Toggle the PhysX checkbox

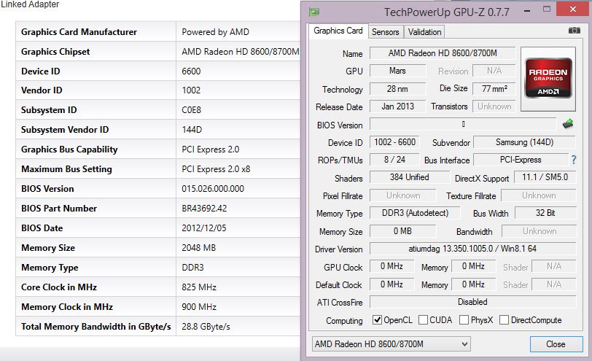(x=464, y=320)
